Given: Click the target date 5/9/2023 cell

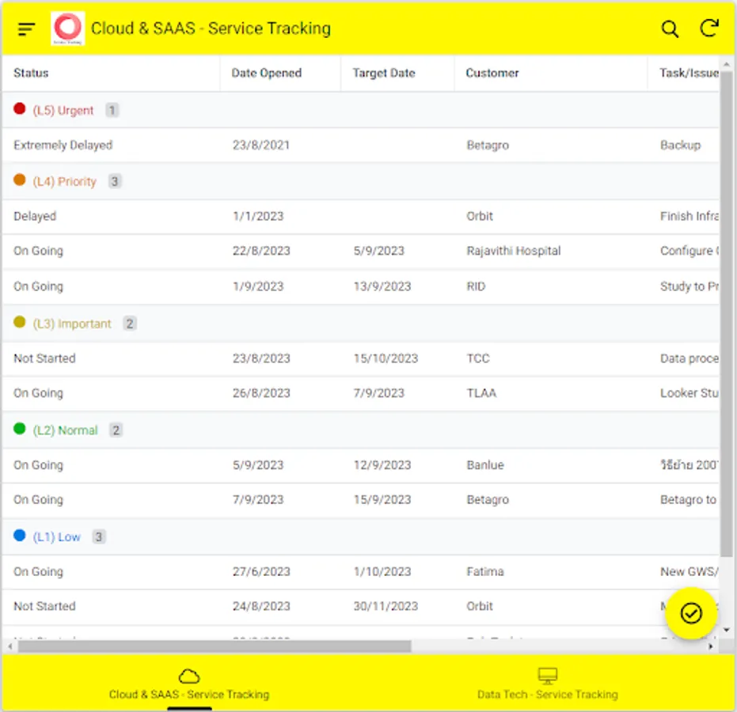Looking at the screenshot, I should [379, 251].
